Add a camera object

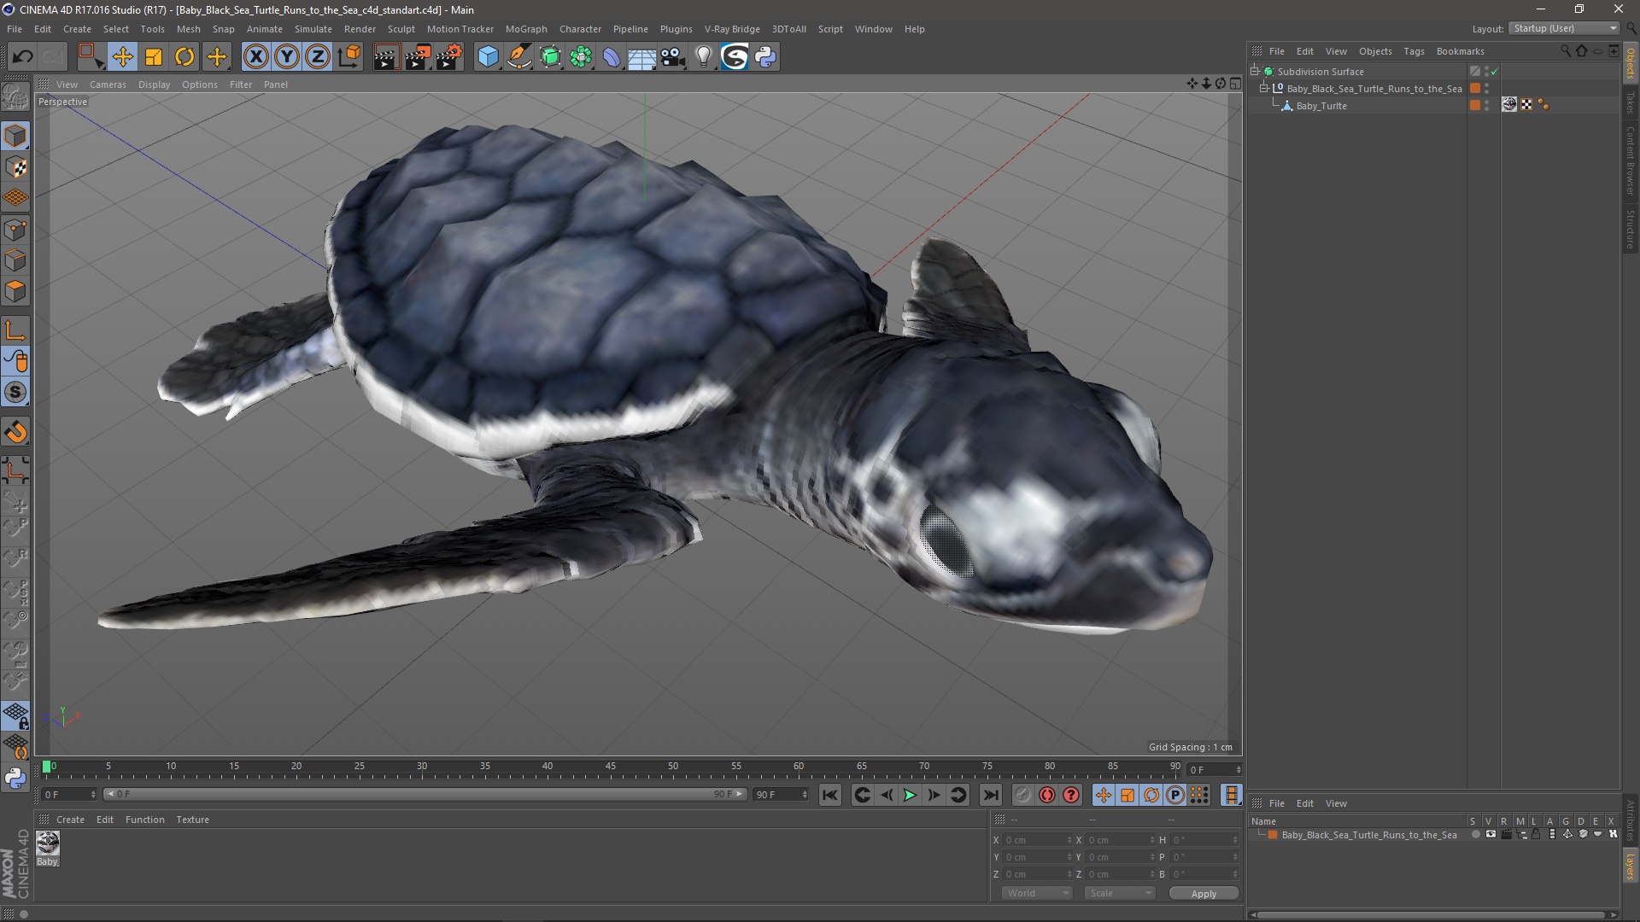pos(673,57)
